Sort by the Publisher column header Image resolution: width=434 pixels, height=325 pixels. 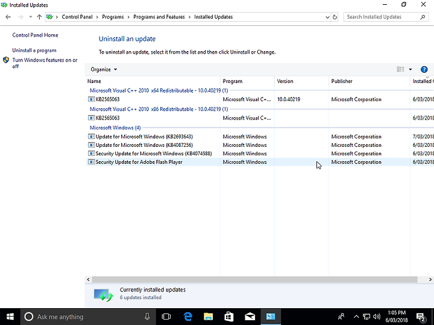pyautogui.click(x=370, y=81)
